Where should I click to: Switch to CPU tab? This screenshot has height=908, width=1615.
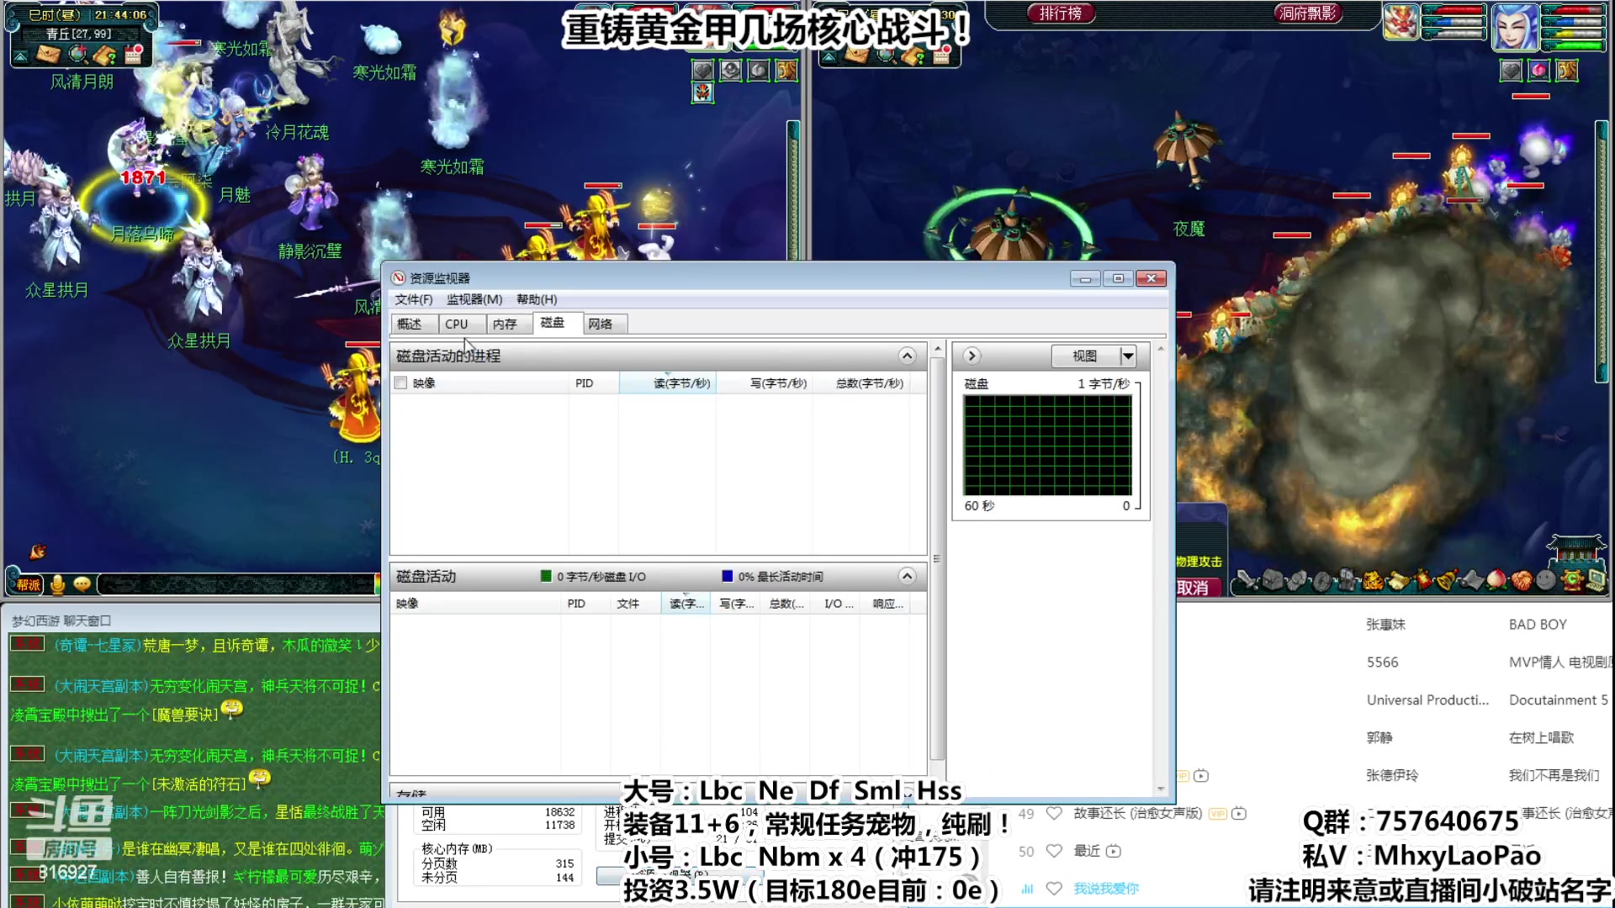[462, 324]
